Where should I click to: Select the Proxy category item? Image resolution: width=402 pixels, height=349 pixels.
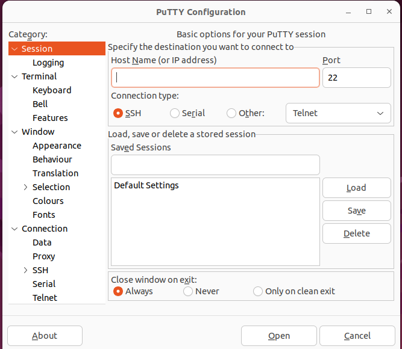(44, 256)
